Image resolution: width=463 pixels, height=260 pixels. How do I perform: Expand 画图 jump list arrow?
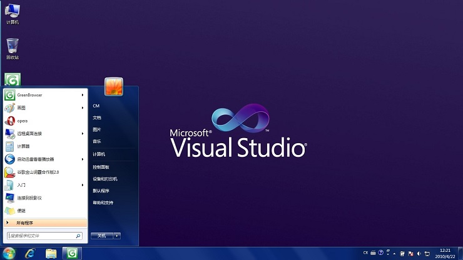tap(83, 107)
